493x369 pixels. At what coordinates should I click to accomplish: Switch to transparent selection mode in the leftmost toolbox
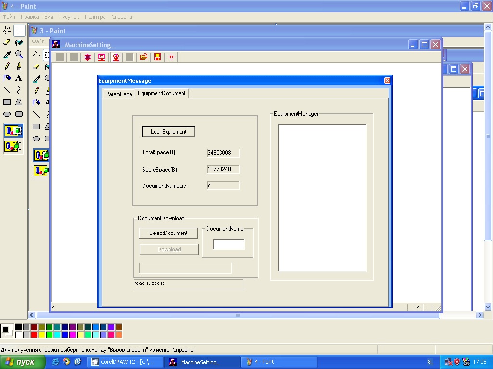[x=13, y=146]
